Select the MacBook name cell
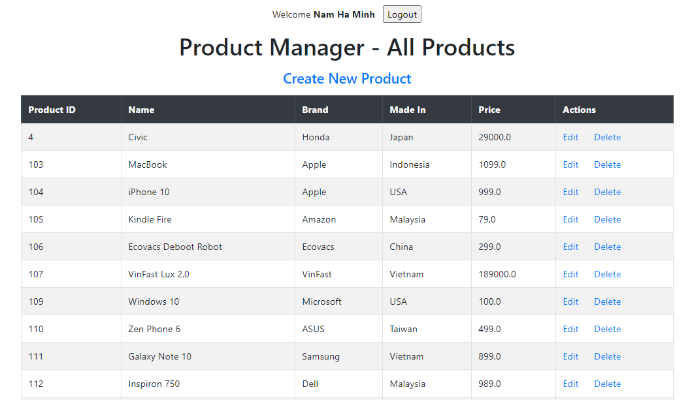Screen dimensions: 690x400 [x=208, y=164]
